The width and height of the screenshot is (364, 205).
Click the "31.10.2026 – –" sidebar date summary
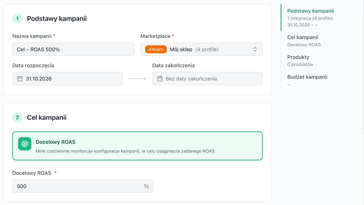click(x=302, y=25)
